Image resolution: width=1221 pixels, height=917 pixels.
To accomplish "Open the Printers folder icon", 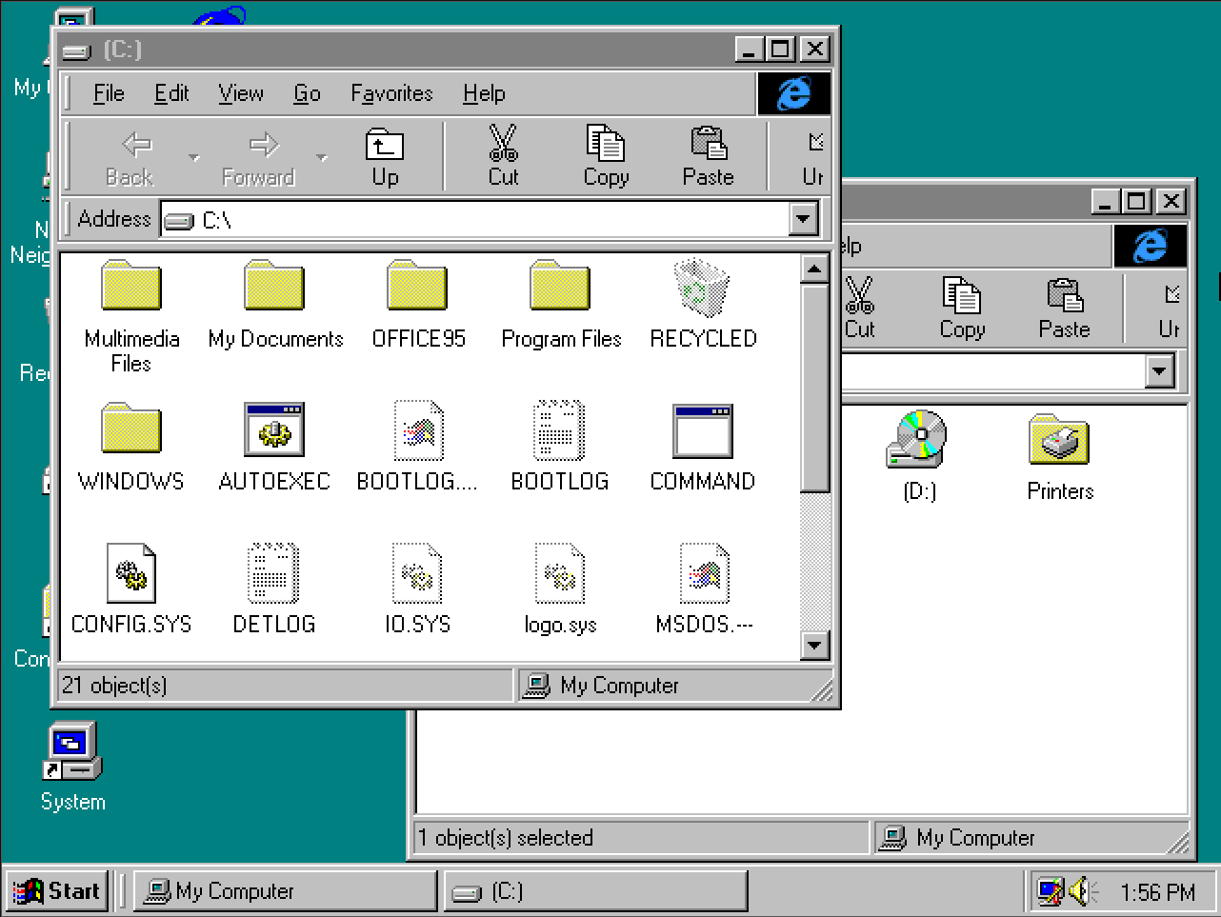I will (x=1059, y=440).
